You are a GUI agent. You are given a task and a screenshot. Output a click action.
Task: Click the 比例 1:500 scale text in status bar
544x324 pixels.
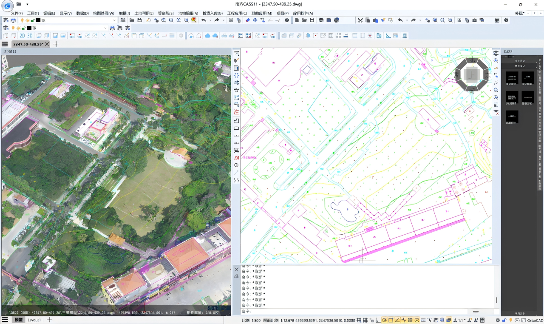[x=251, y=320]
